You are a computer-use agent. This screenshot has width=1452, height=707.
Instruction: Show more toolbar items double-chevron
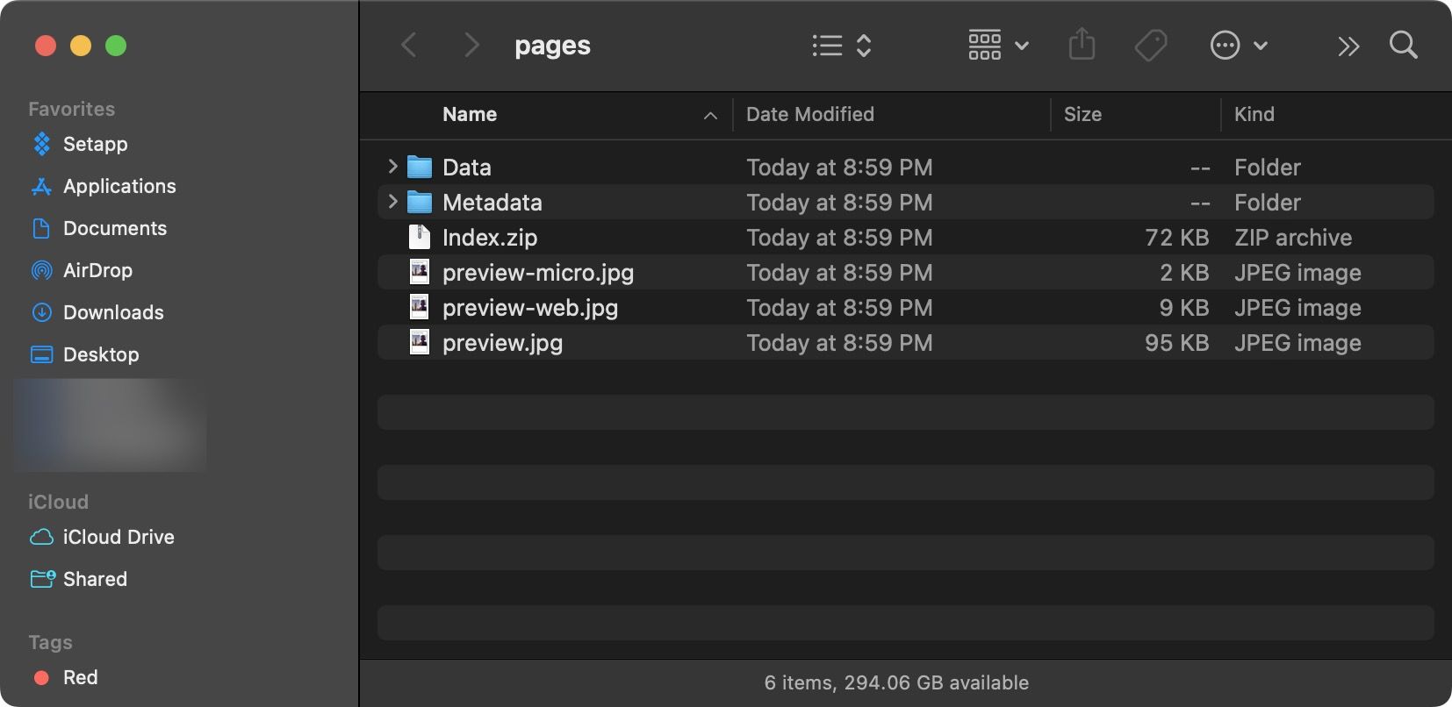click(x=1348, y=46)
